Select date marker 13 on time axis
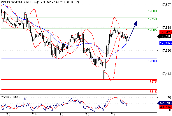The image size is (172, 116). tap(8, 114)
